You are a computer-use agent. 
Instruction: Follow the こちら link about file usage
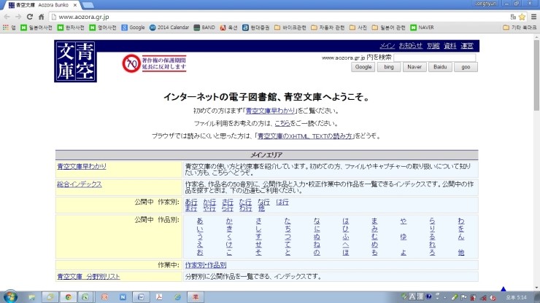point(282,124)
